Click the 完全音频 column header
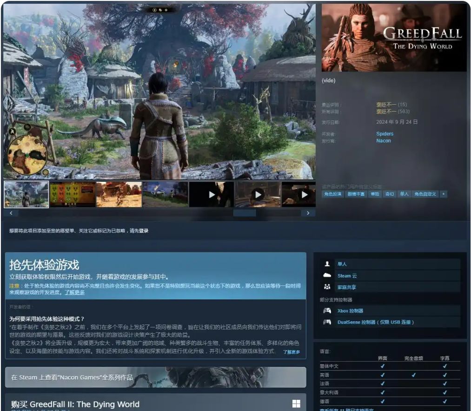 tap(414, 358)
